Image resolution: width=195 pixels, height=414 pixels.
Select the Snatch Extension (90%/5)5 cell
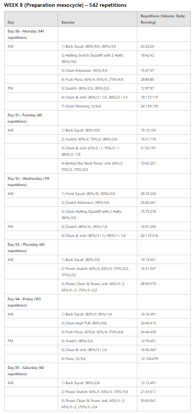coord(97,202)
